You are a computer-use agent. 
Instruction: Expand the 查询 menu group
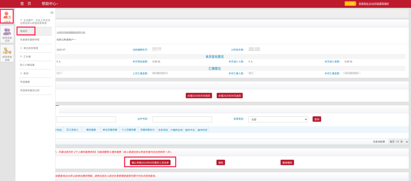[26, 73]
